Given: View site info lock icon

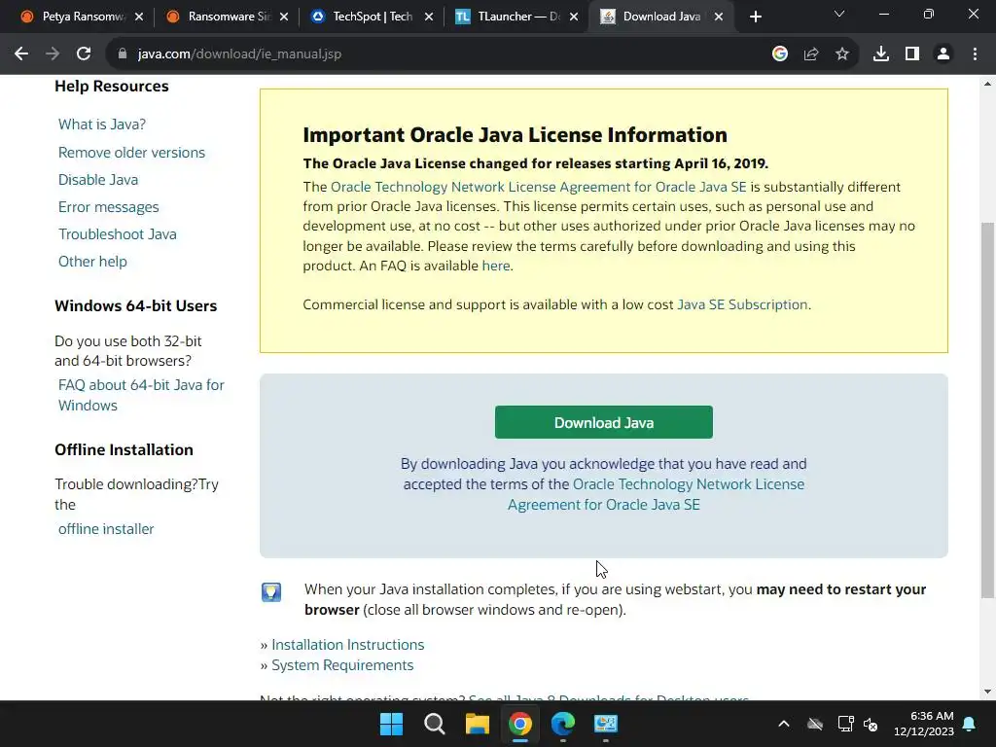Looking at the screenshot, I should coord(123,54).
